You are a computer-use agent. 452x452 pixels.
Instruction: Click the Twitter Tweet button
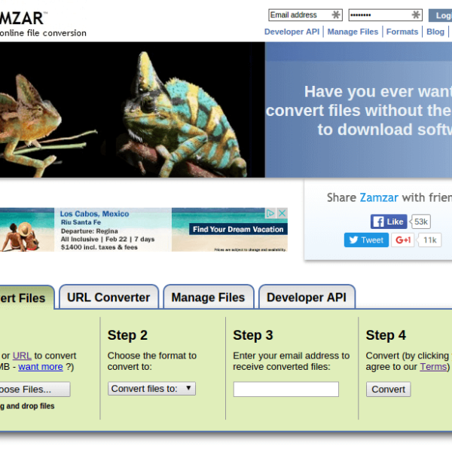(366, 240)
